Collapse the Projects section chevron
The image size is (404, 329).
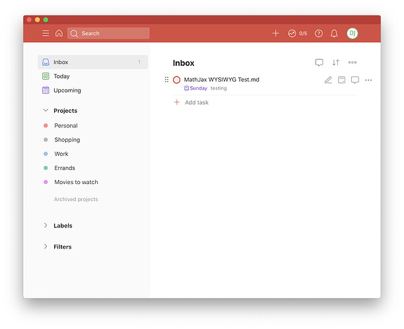(x=46, y=111)
